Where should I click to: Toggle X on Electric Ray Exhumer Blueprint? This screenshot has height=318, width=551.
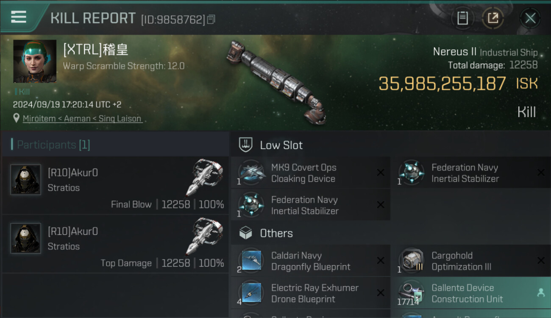(381, 293)
